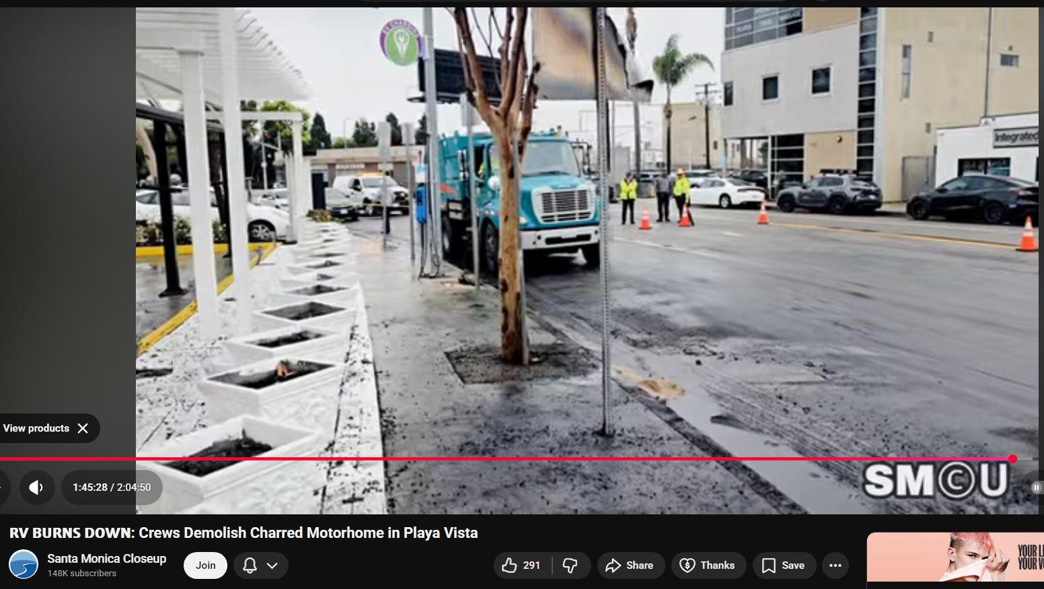The image size is (1044, 589).
Task: Expand the notification preferences chevron
Action: pyautogui.click(x=272, y=565)
